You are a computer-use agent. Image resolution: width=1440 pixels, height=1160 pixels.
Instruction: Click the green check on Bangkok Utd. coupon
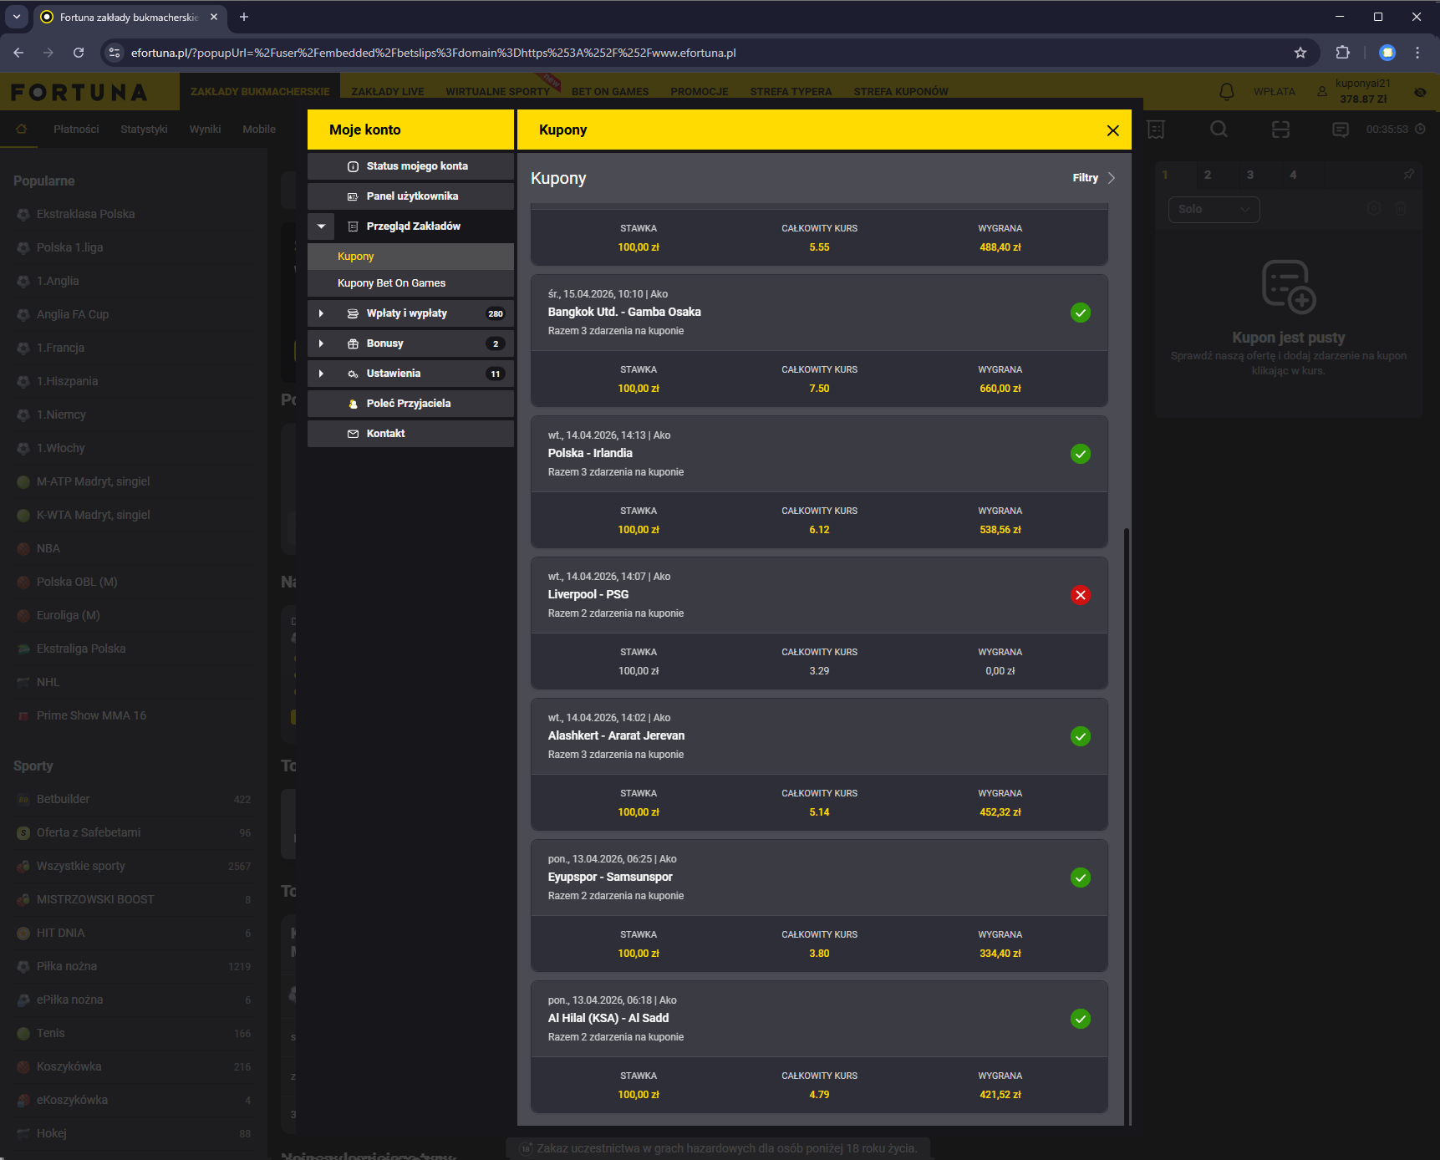1081,313
